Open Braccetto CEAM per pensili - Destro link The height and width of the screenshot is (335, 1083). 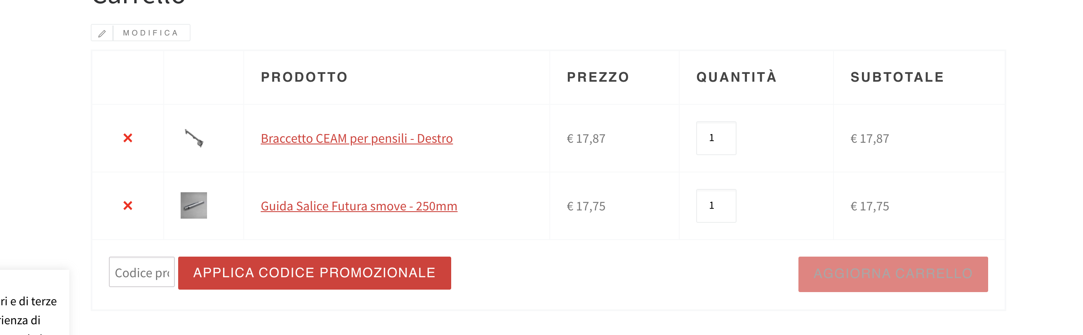[357, 139]
